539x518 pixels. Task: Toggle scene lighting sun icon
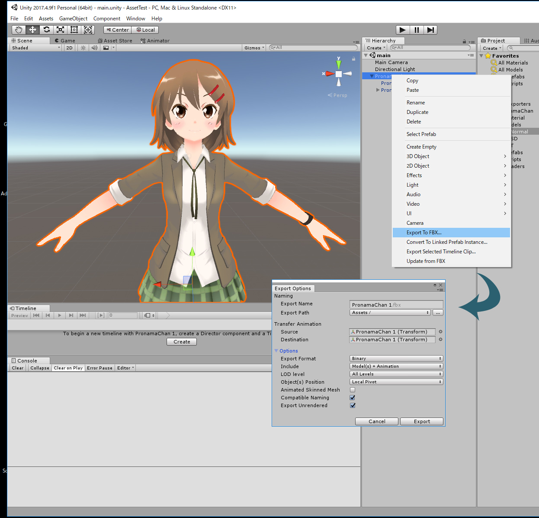click(83, 48)
